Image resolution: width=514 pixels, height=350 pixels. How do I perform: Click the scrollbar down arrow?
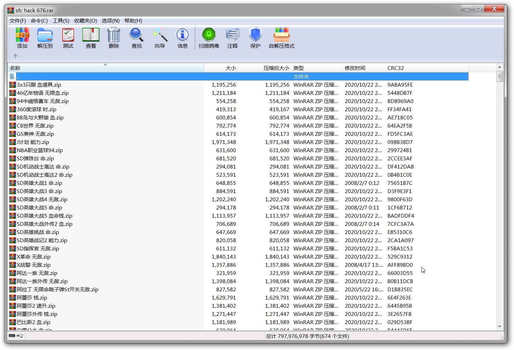pyautogui.click(x=500, y=326)
